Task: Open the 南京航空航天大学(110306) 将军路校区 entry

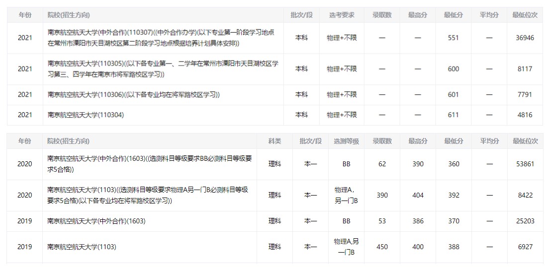Action: click(x=133, y=95)
